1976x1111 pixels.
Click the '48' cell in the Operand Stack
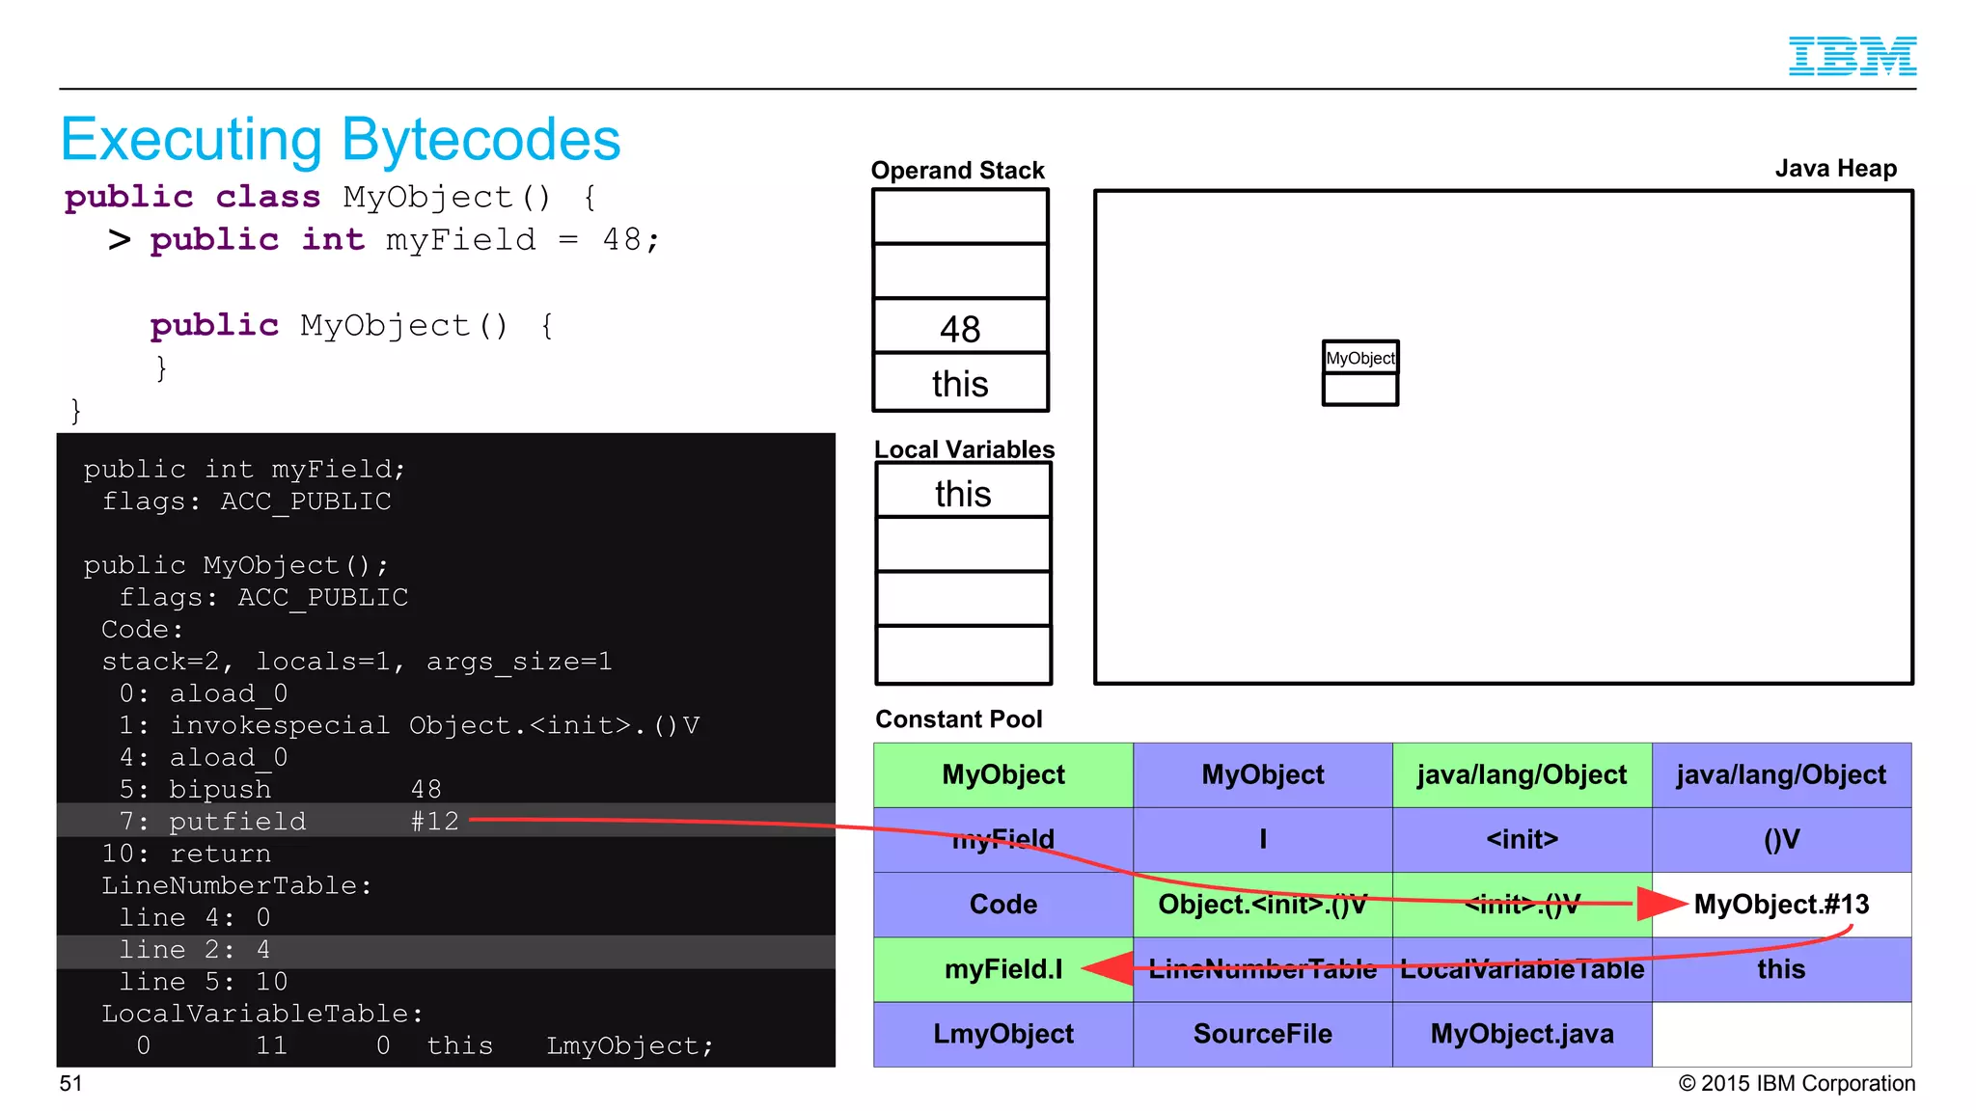point(960,328)
